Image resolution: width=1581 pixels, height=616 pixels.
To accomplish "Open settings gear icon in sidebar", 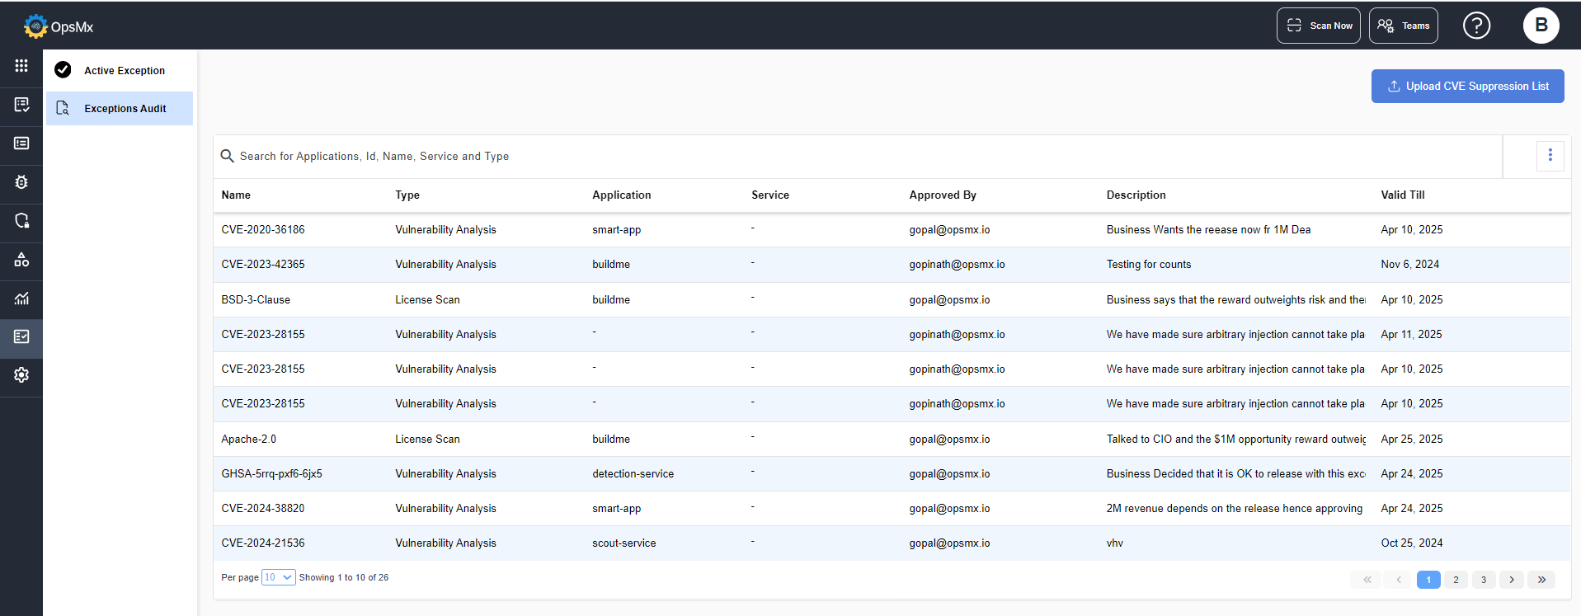I will (21, 375).
